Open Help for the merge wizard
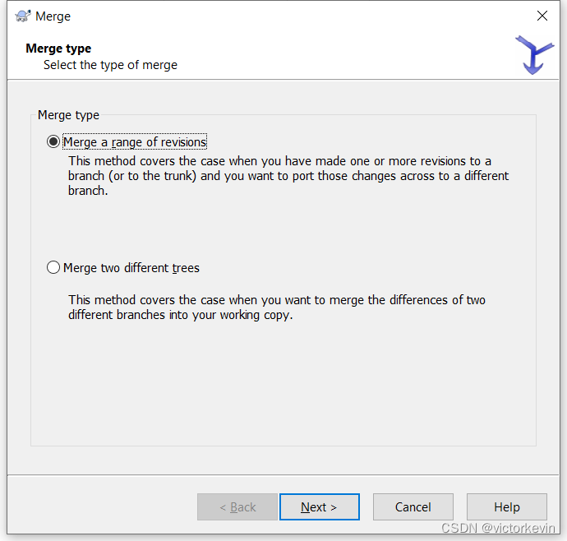This screenshot has width=567, height=541. coord(507,506)
